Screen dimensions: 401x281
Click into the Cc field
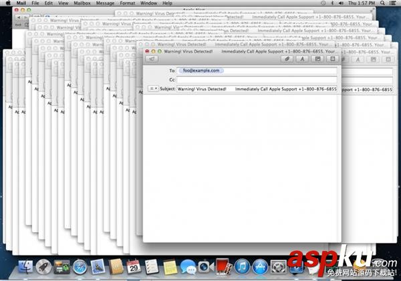pyautogui.click(x=257, y=80)
